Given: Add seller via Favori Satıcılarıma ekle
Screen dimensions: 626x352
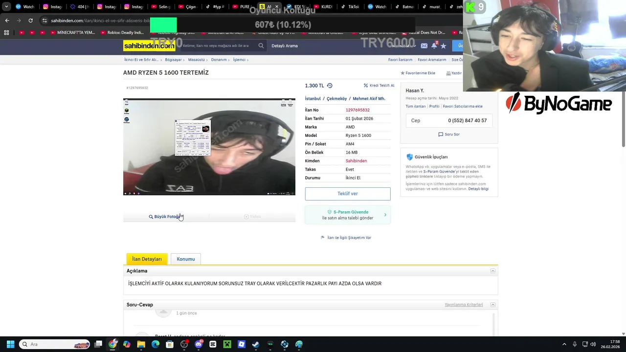Looking at the screenshot, I should click(463, 106).
